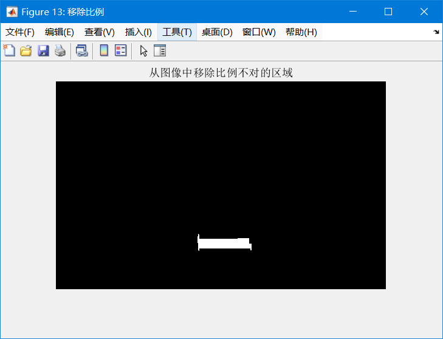Viewport: 443px width, 339px height.
Task: Open the 编辑(E) menu
Action: (60, 32)
